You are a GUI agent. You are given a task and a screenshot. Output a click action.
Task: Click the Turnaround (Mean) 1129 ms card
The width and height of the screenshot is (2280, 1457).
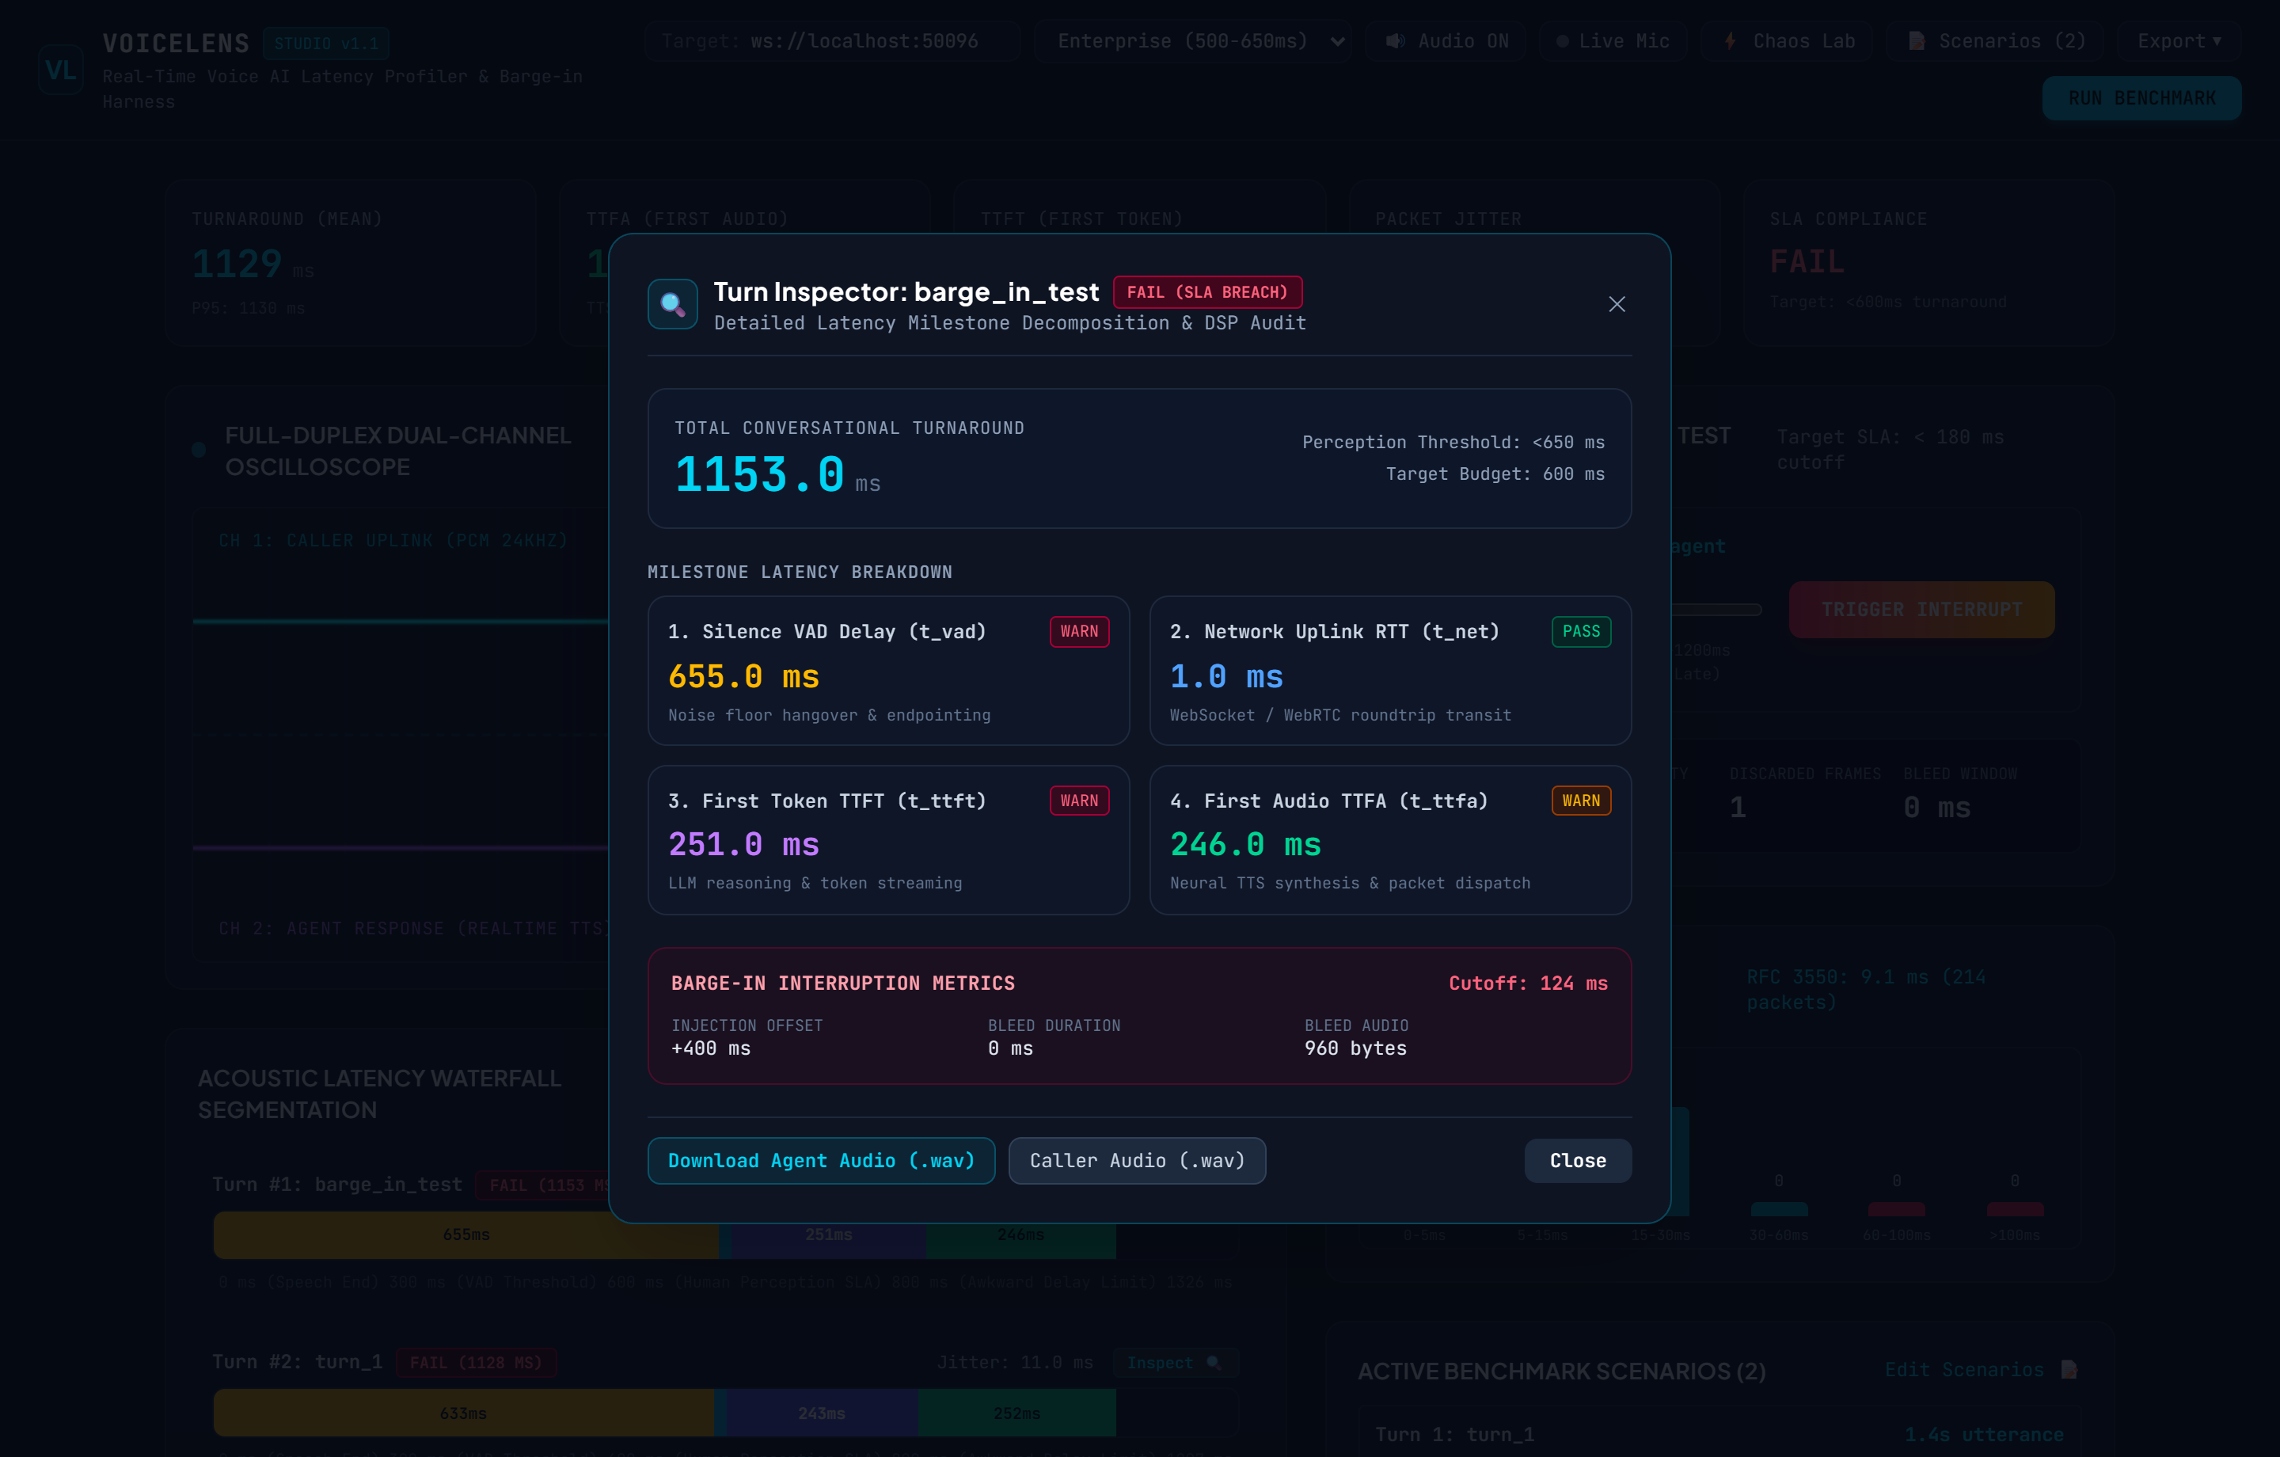tap(351, 262)
